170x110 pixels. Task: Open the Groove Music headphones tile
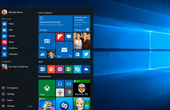pos(60,84)
